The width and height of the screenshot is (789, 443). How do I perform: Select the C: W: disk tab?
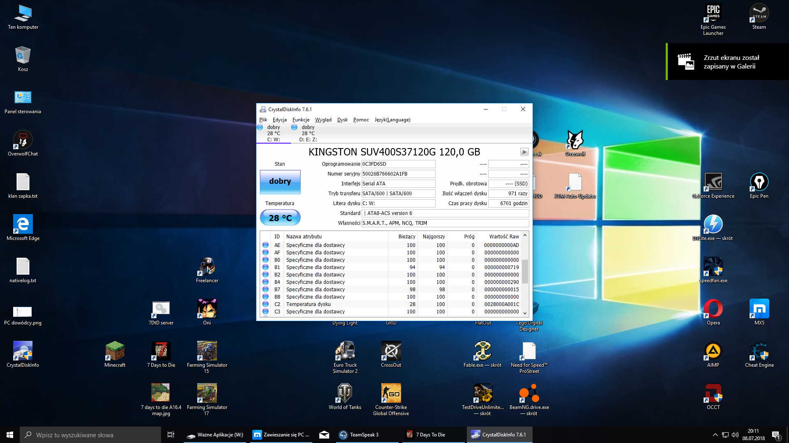click(273, 133)
